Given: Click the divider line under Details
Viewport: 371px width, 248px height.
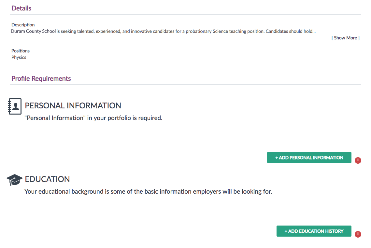Looking at the screenshot, I should pos(186,15).
